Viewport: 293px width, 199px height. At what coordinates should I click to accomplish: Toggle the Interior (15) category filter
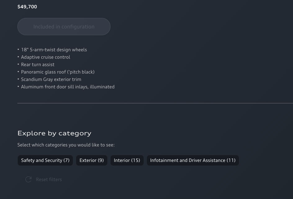tap(127, 160)
